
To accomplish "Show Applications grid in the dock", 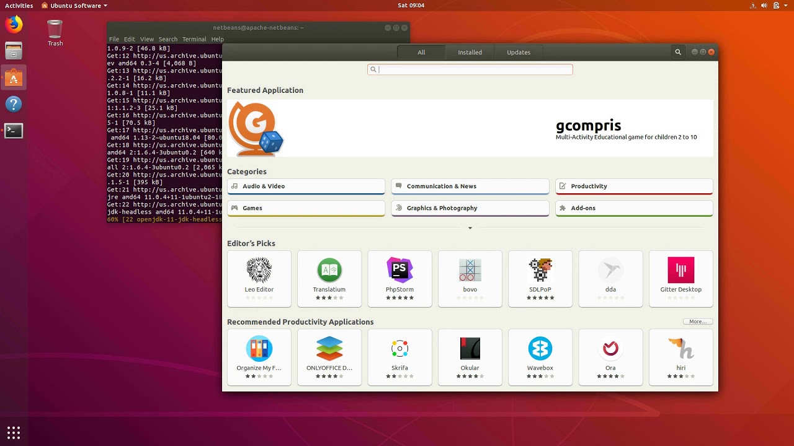I will pos(14,432).
